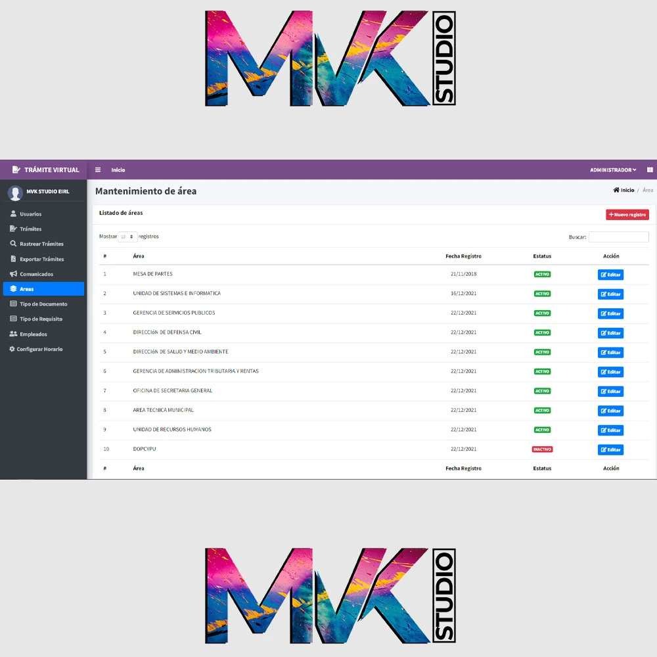The image size is (657, 657).
Task: Click the Tipo de Documento list icon
Action: point(13,304)
